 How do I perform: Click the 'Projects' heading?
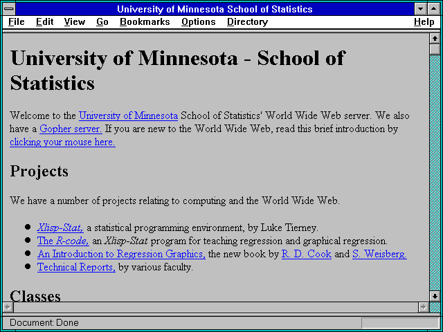point(39,172)
